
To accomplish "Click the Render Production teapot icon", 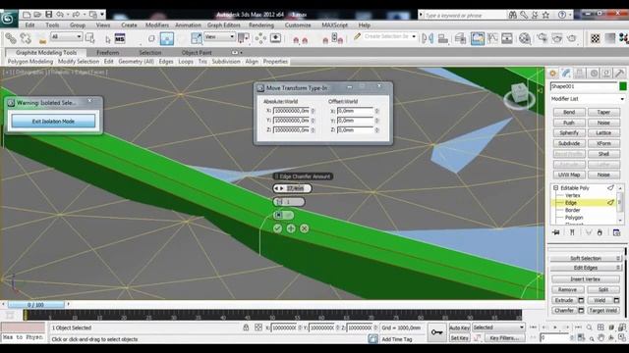I will tap(572, 38).
